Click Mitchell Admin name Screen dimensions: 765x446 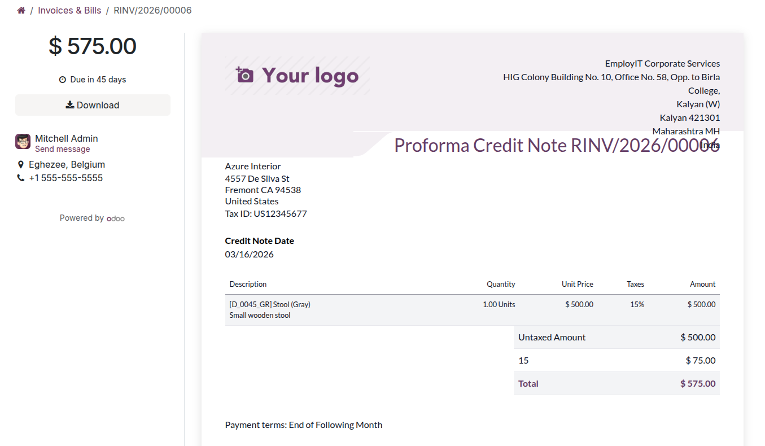(x=67, y=138)
